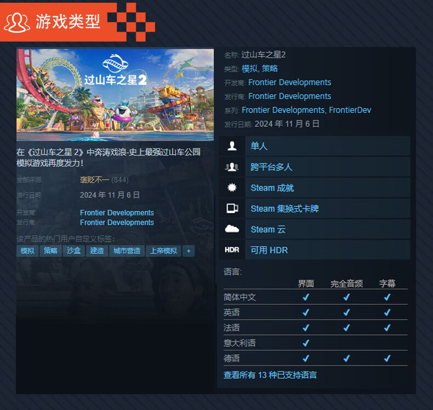Click the 界面 column header
This screenshot has width=433, height=410.
point(306,284)
